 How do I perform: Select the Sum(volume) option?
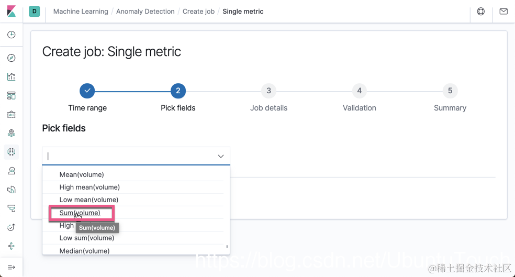(80, 213)
